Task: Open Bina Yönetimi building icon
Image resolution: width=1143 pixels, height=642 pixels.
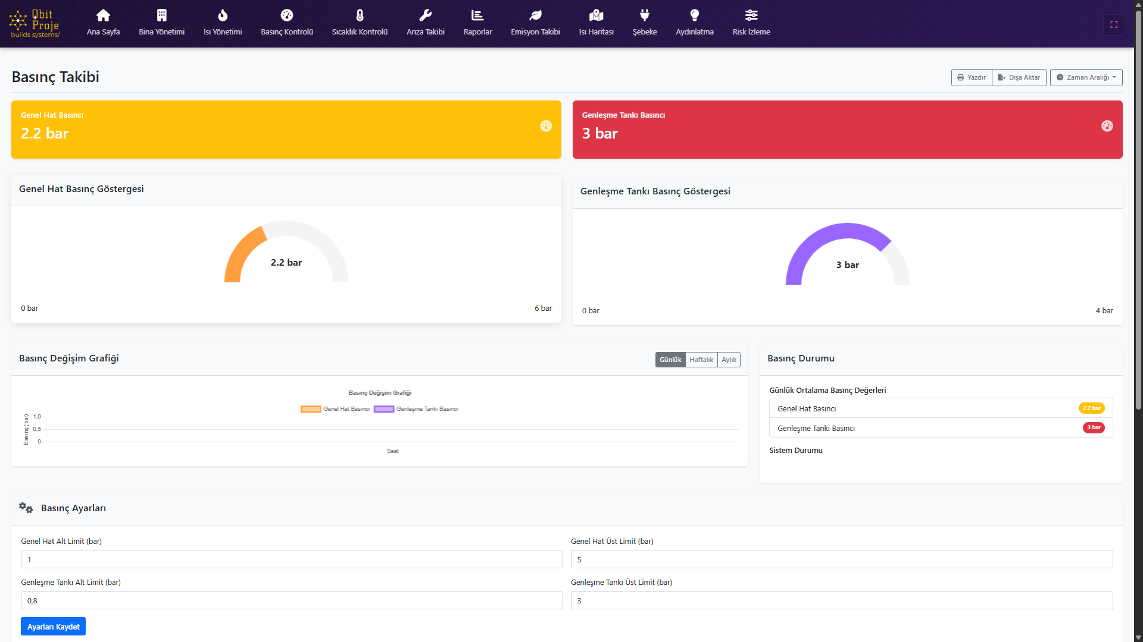Action: click(x=161, y=15)
